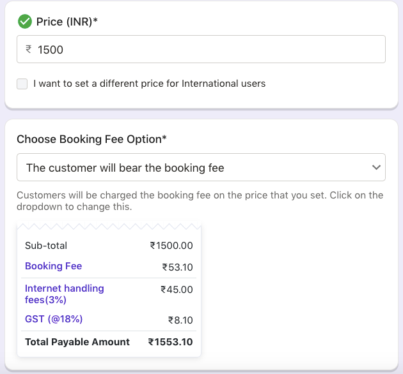Click the green checkmark icon beside Price
The image size is (403, 374).
pyautogui.click(x=25, y=22)
